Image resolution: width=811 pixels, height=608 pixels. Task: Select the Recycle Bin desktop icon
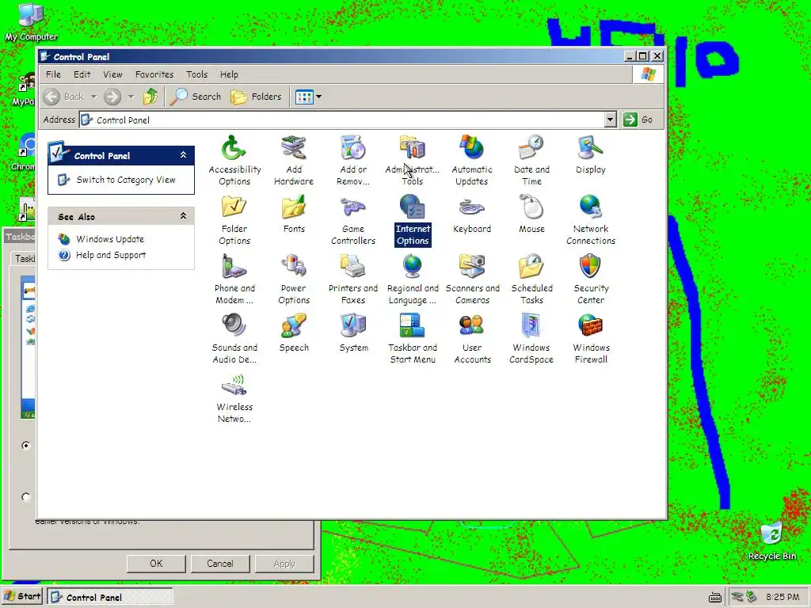tap(771, 541)
